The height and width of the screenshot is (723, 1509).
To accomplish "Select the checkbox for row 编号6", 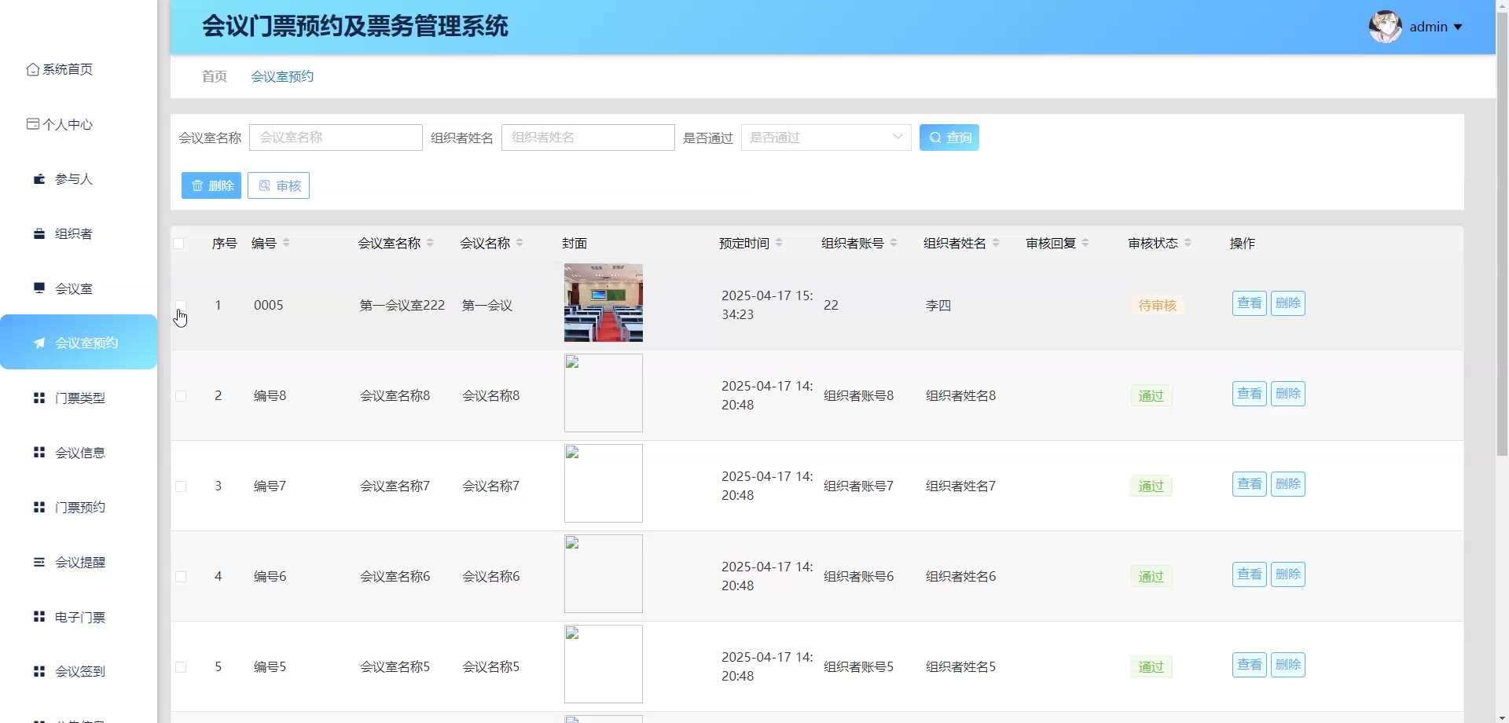I will 181,577.
